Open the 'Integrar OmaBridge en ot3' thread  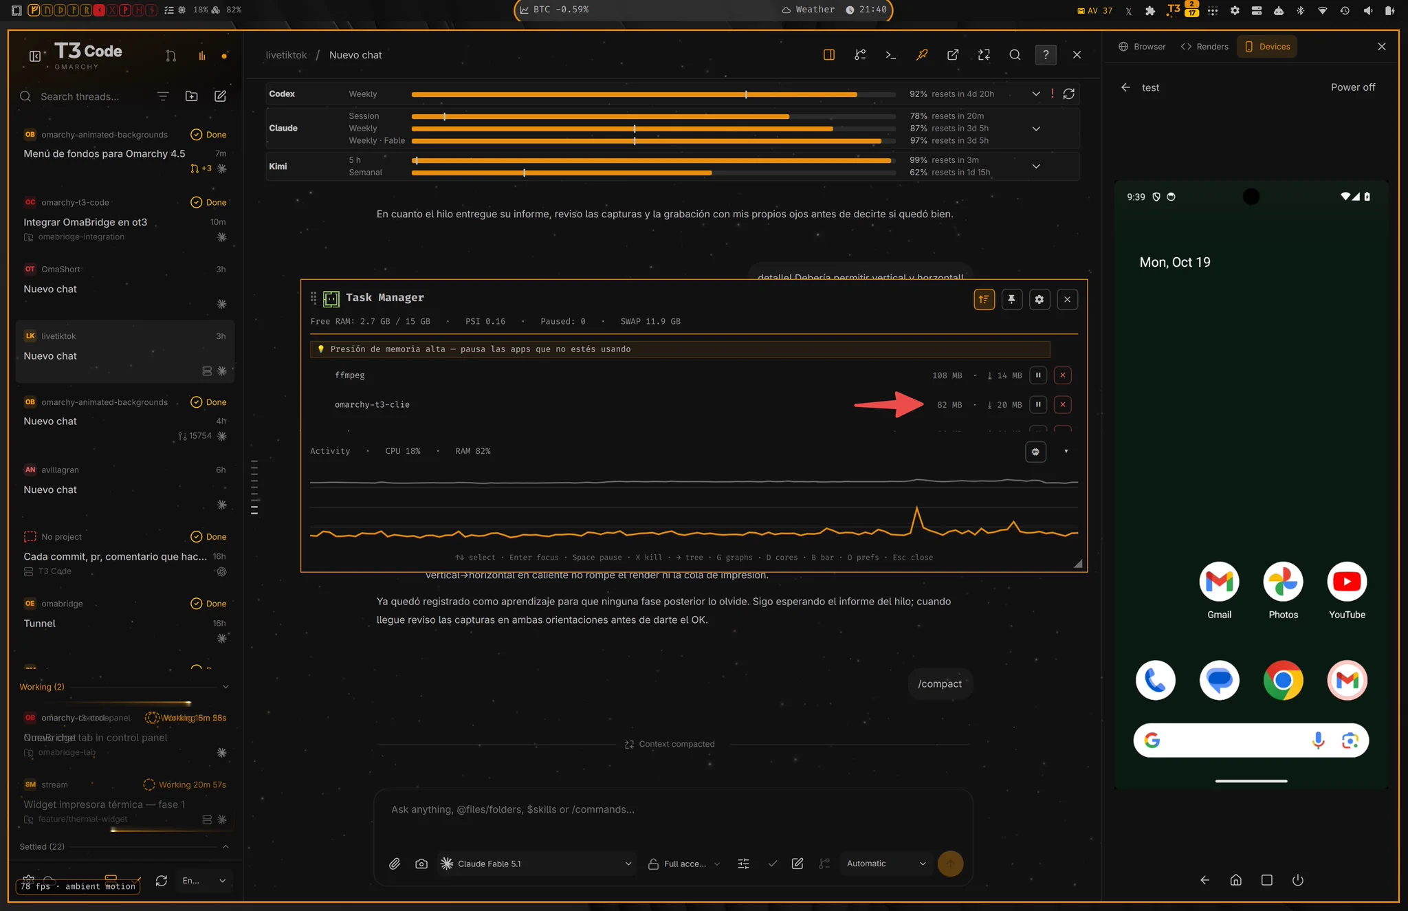point(125,220)
